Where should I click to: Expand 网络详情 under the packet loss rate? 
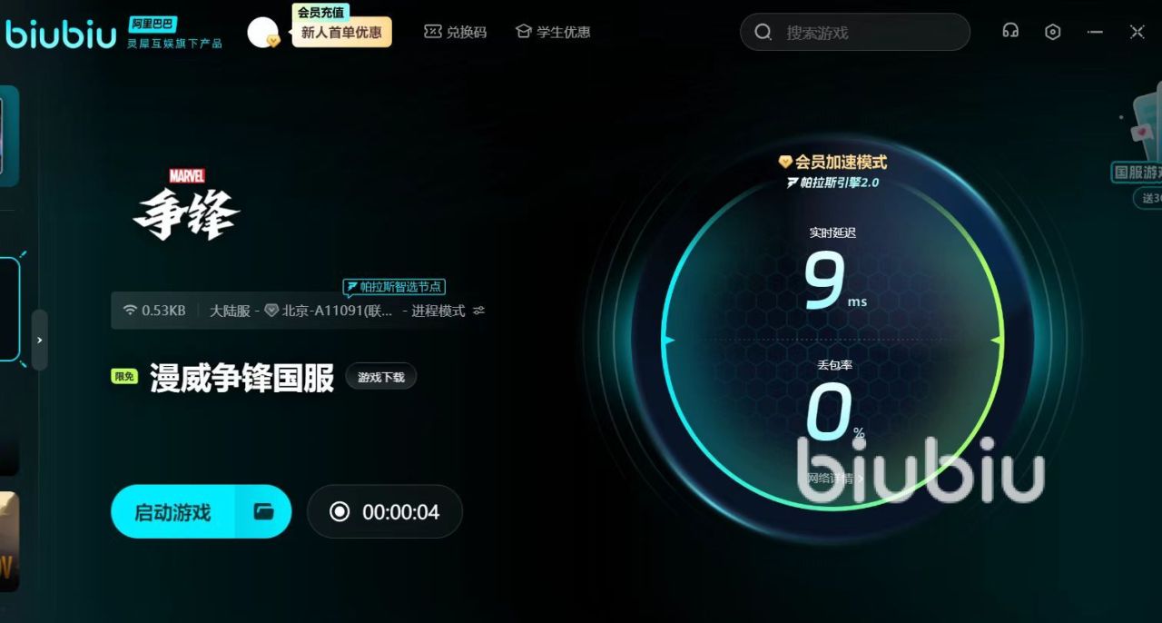click(835, 478)
